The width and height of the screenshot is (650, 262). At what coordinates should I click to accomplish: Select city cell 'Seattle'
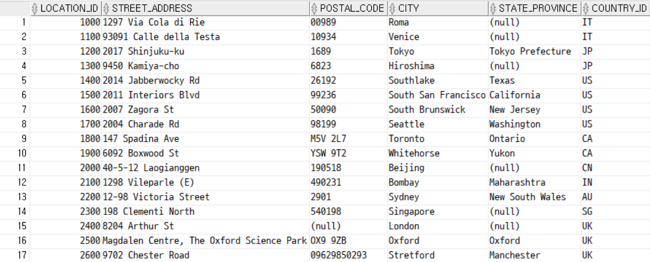pyautogui.click(x=438, y=124)
